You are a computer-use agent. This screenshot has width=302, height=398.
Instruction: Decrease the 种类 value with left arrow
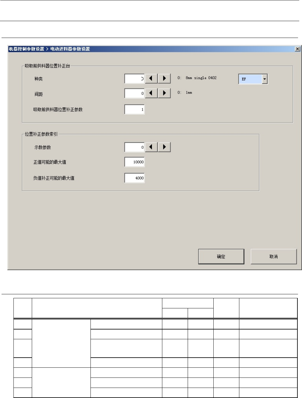[151, 79]
